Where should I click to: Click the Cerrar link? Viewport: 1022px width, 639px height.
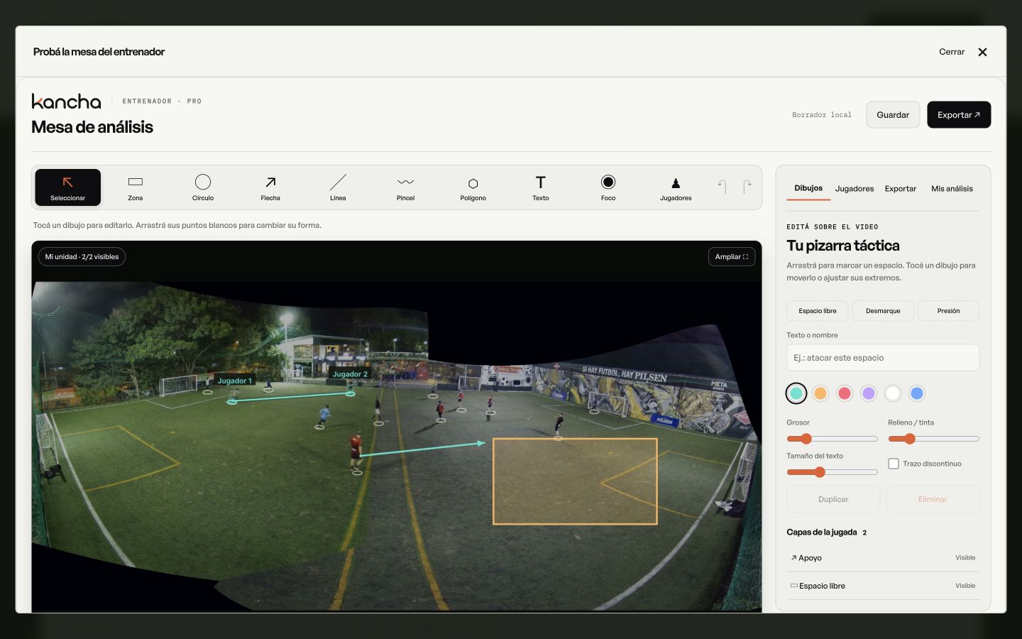pos(952,52)
